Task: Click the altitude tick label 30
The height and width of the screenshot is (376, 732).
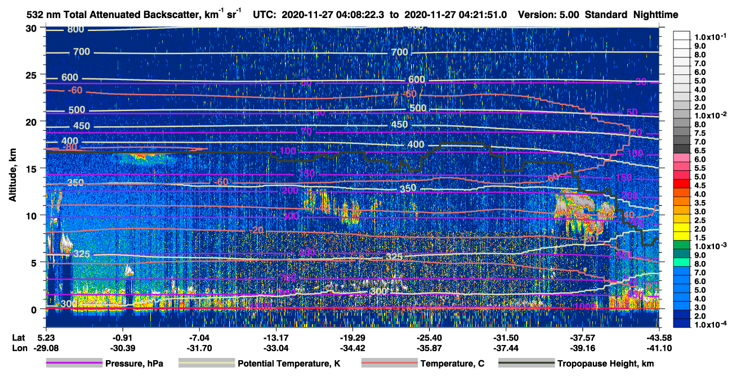Action: [x=32, y=28]
